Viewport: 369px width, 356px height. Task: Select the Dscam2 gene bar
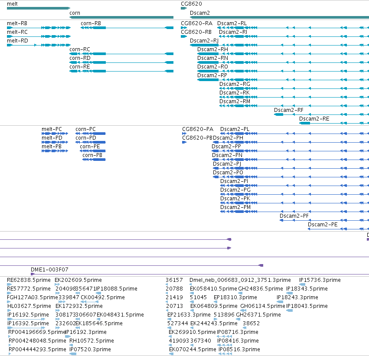279,17
